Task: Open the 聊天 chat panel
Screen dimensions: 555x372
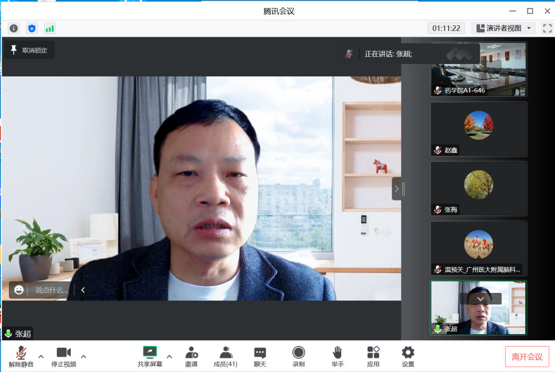Action: (x=260, y=357)
